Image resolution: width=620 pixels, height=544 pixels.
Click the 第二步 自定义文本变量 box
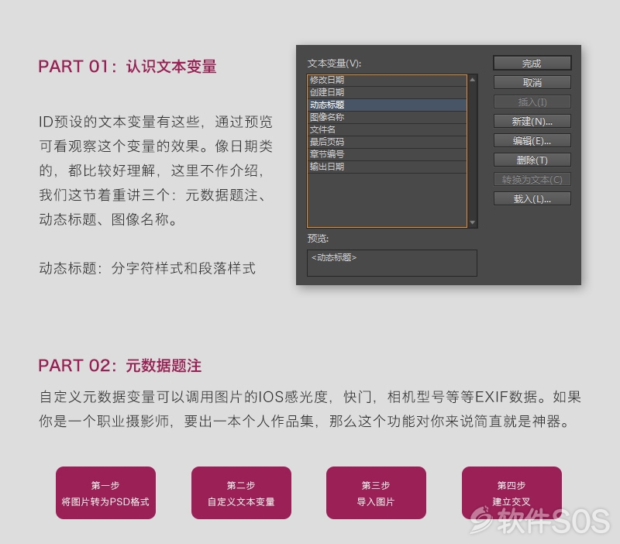tap(241, 493)
